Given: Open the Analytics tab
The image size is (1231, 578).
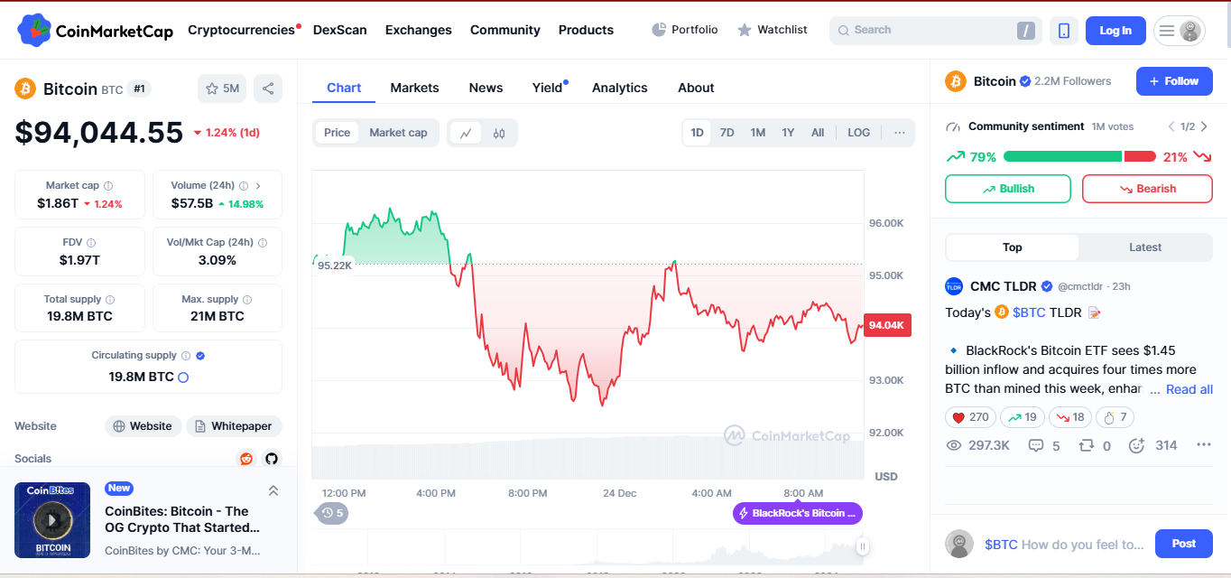Looking at the screenshot, I should [x=619, y=88].
